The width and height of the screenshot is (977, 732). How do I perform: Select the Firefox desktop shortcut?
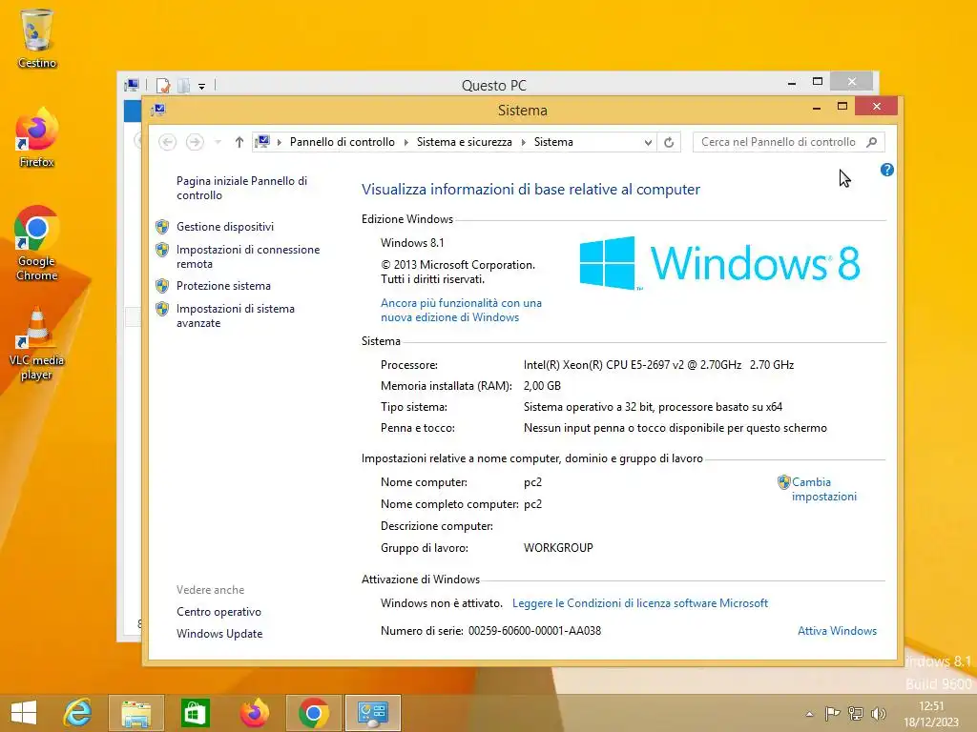[37, 138]
